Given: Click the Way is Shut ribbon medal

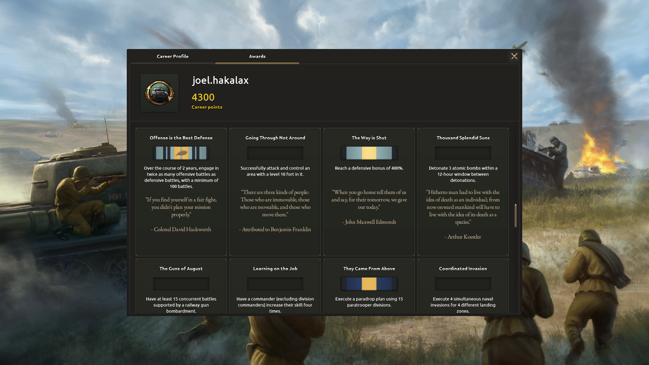Looking at the screenshot, I should coord(369,153).
